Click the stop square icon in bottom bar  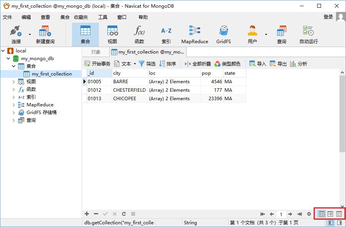[x=133, y=214]
